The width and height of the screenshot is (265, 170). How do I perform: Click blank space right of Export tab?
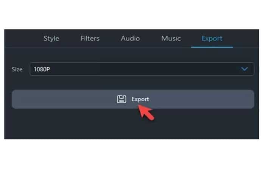tap(246, 39)
